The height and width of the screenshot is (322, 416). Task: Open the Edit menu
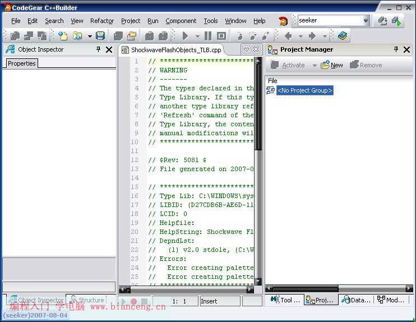coord(33,21)
